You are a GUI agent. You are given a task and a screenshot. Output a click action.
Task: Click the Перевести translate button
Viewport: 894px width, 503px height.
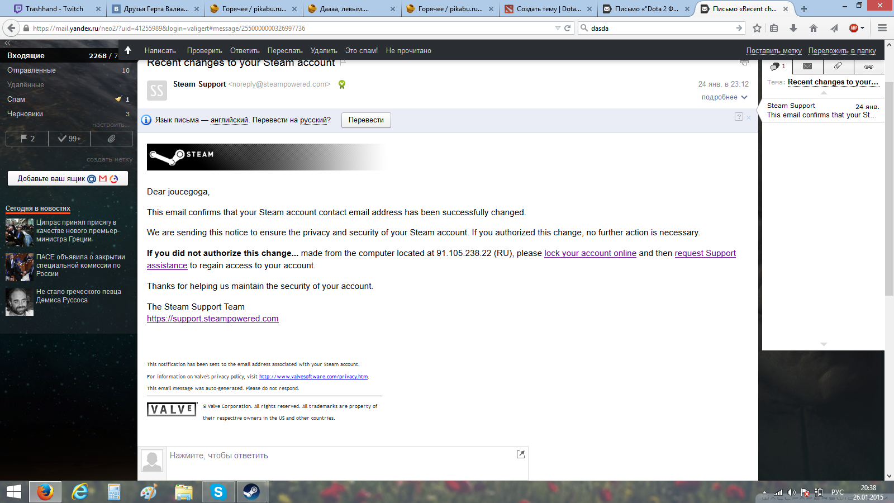(x=366, y=120)
